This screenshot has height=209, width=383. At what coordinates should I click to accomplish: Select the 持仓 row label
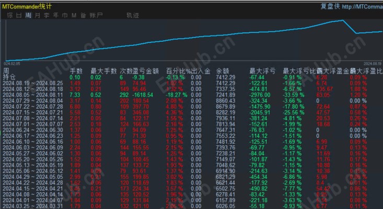[x=9, y=77]
